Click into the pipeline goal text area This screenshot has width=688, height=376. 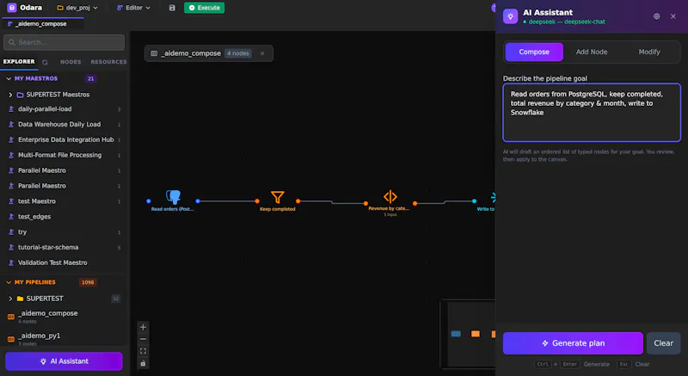click(x=592, y=113)
